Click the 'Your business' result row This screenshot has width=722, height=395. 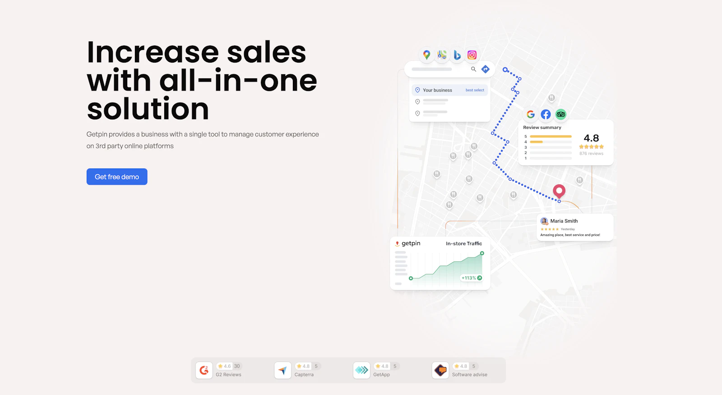click(x=449, y=90)
